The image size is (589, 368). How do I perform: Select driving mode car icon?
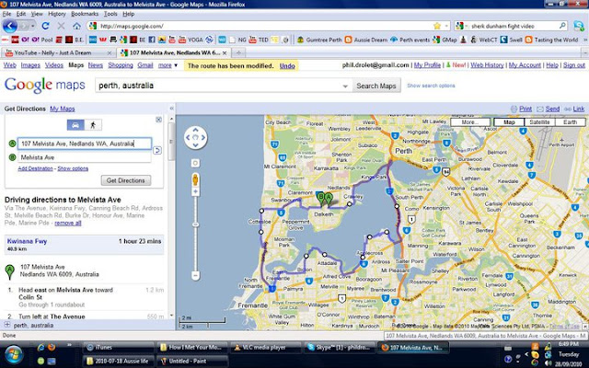point(75,125)
